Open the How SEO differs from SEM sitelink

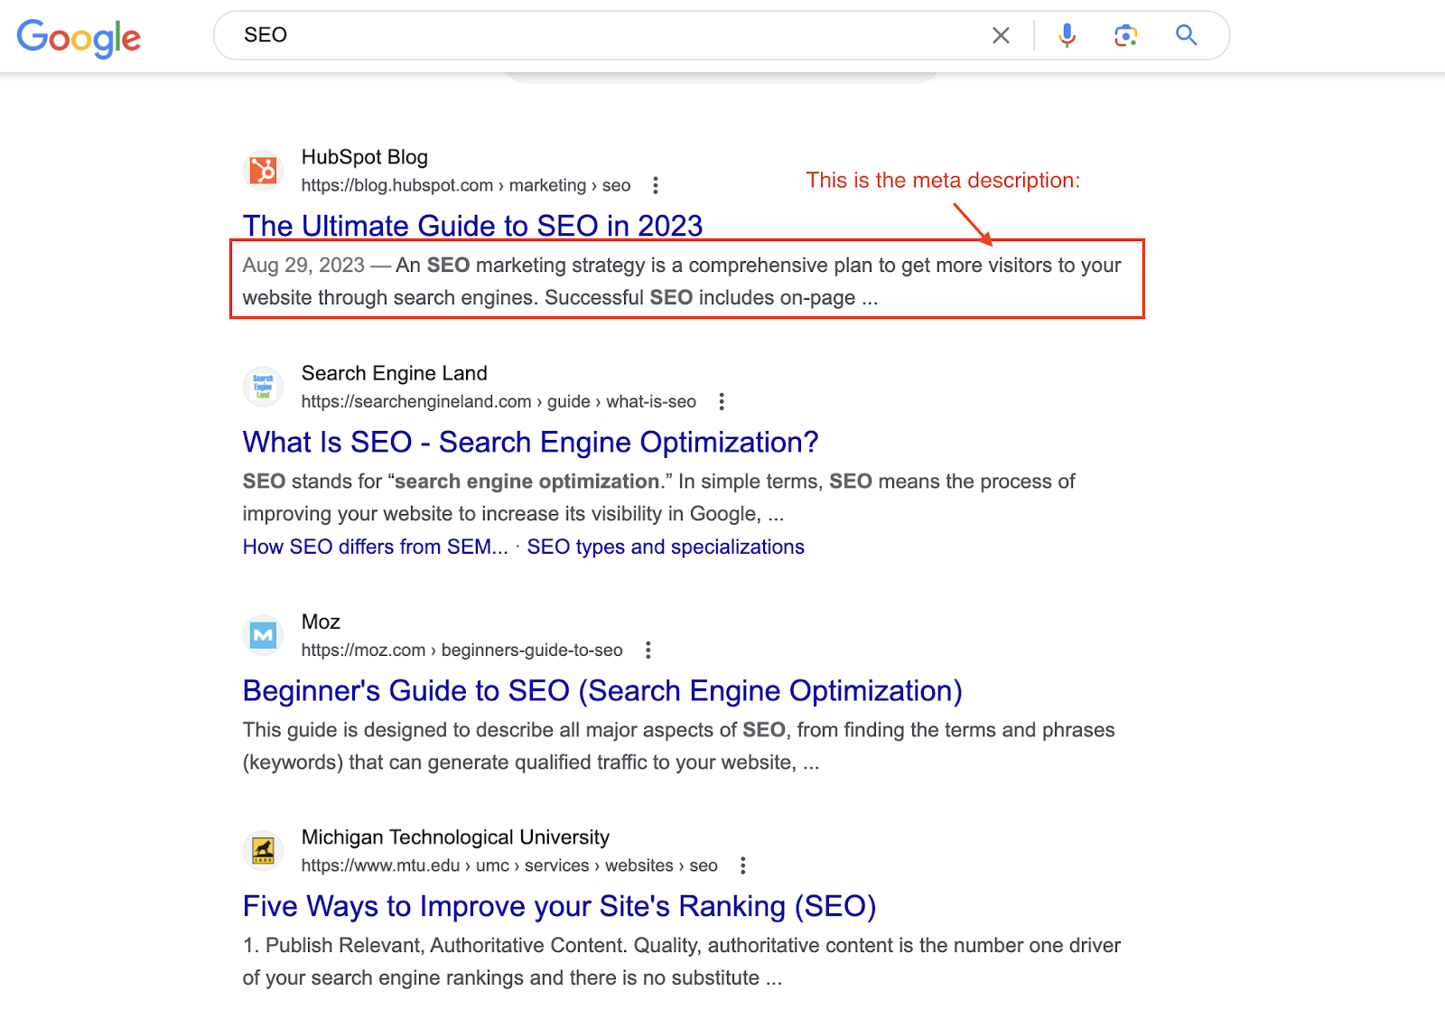click(376, 547)
